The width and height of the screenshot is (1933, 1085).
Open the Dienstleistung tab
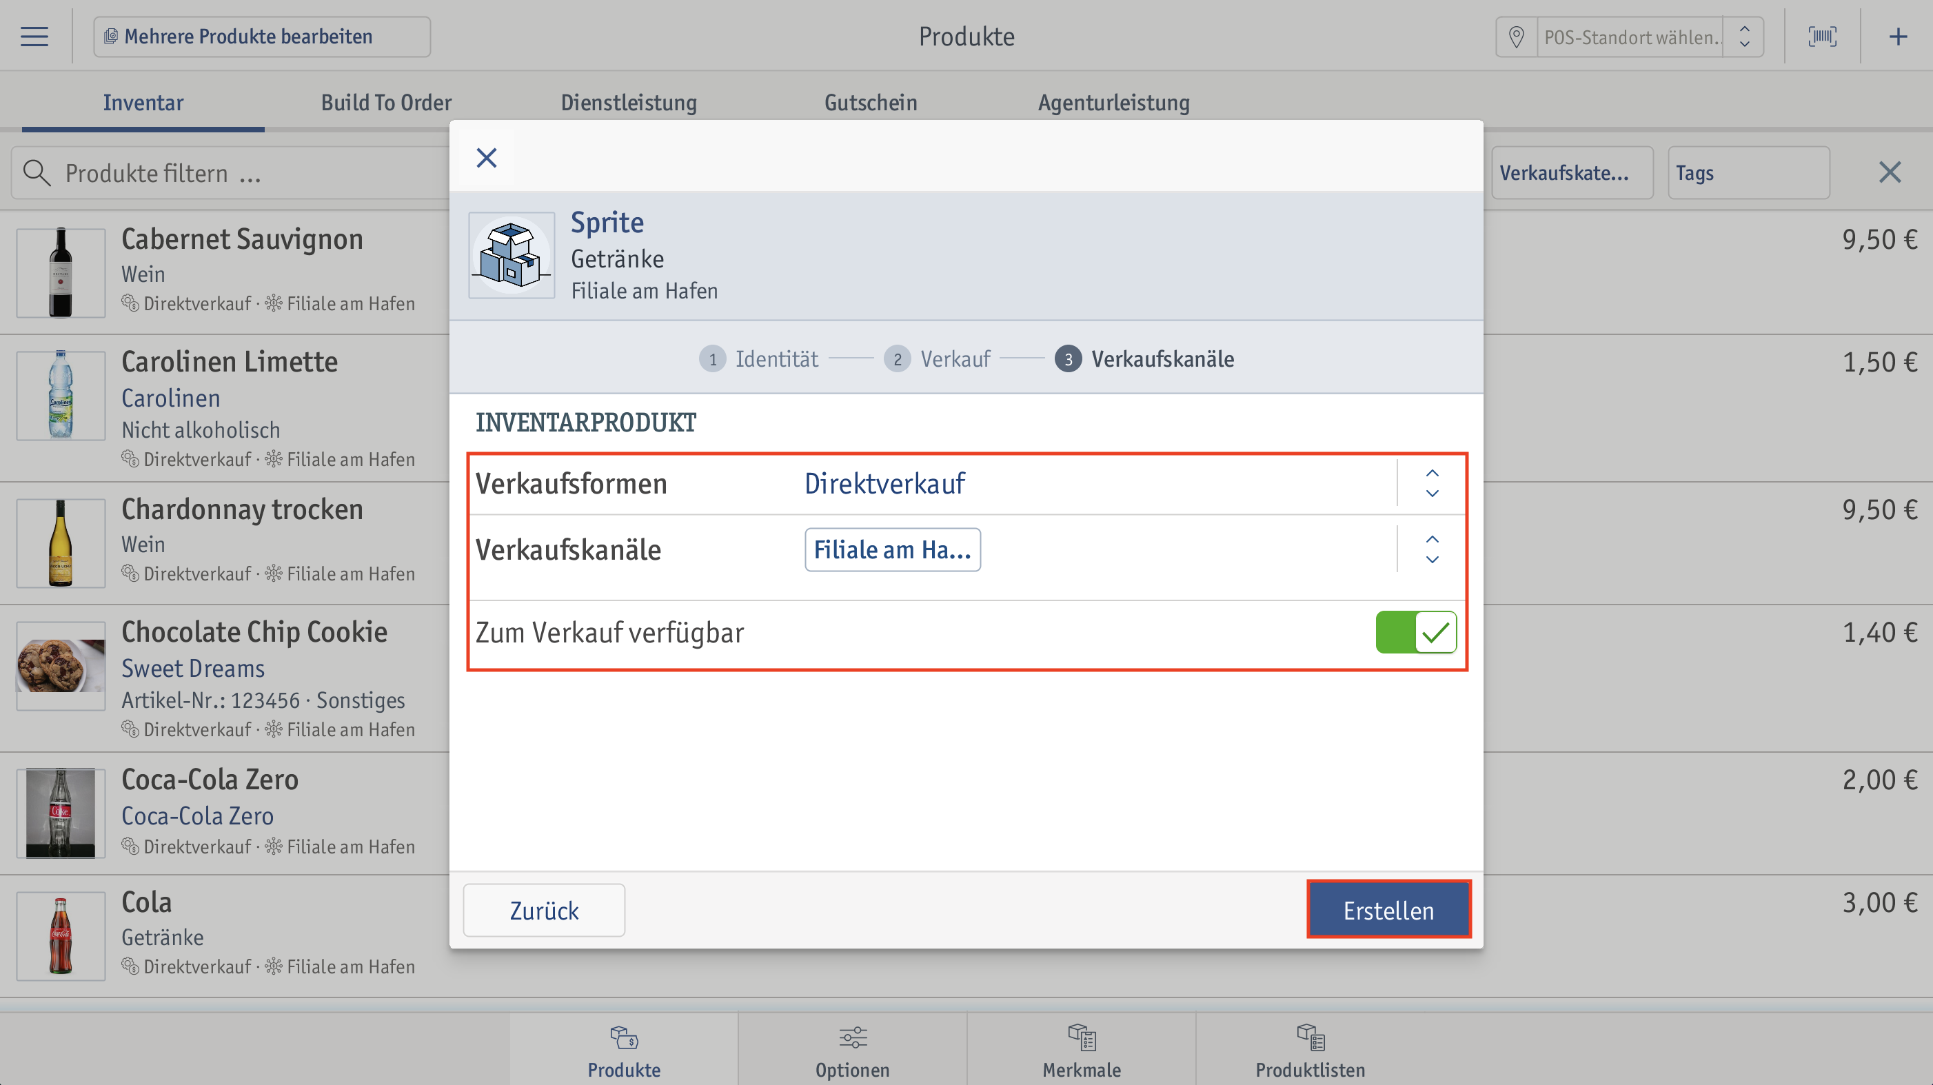pyautogui.click(x=629, y=103)
